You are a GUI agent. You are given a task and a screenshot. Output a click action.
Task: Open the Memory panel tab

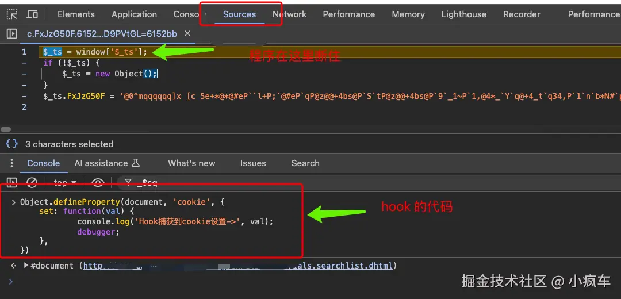click(408, 14)
